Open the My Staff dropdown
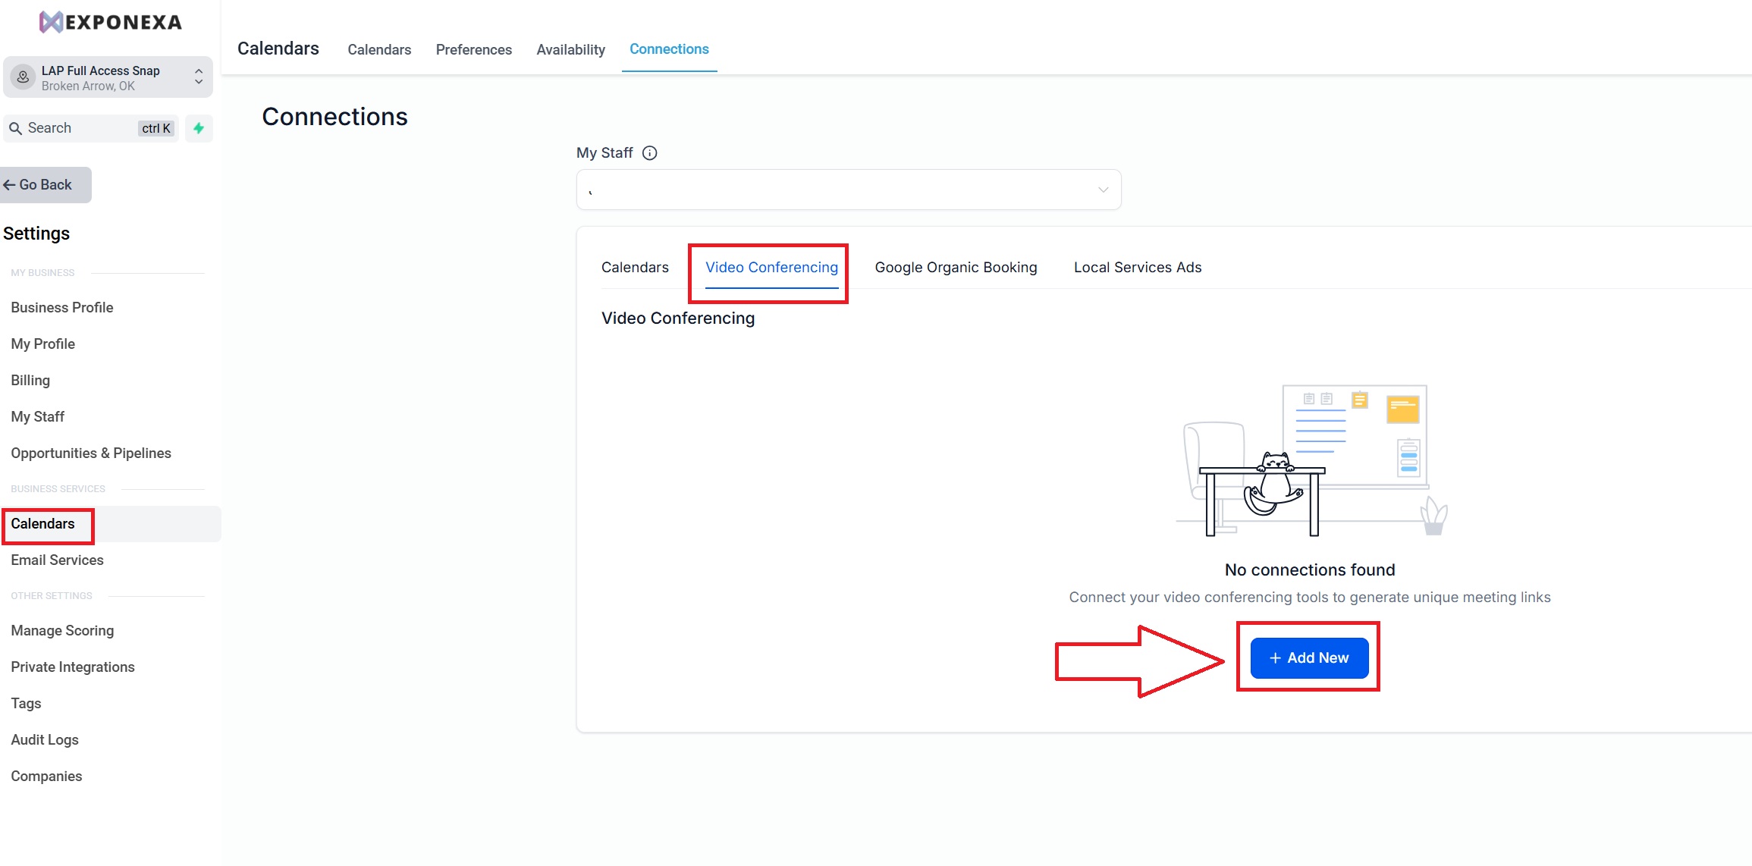1752x866 pixels. click(x=848, y=190)
